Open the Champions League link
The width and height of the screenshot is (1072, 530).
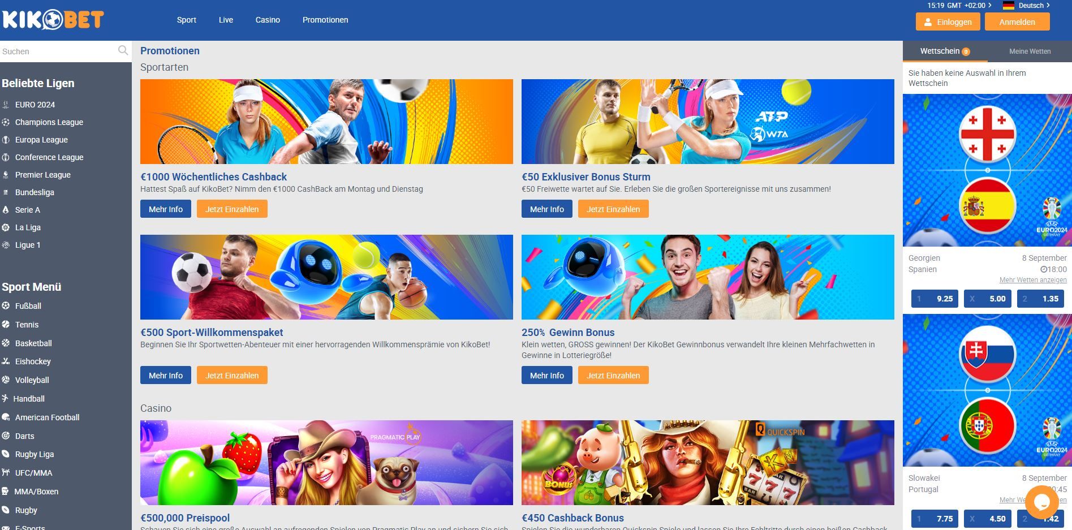pos(49,122)
